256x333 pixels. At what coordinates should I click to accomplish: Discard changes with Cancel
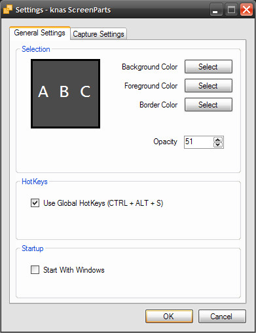(222, 316)
